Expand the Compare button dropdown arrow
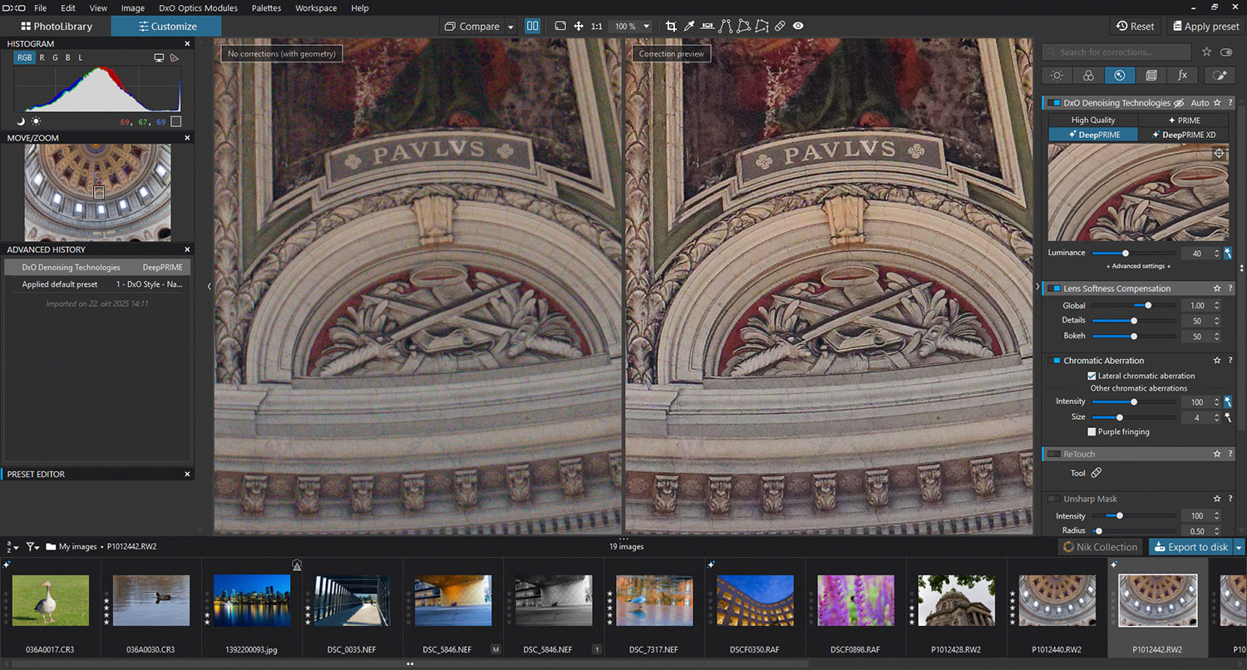This screenshot has height=670, width=1247. pyautogui.click(x=510, y=27)
